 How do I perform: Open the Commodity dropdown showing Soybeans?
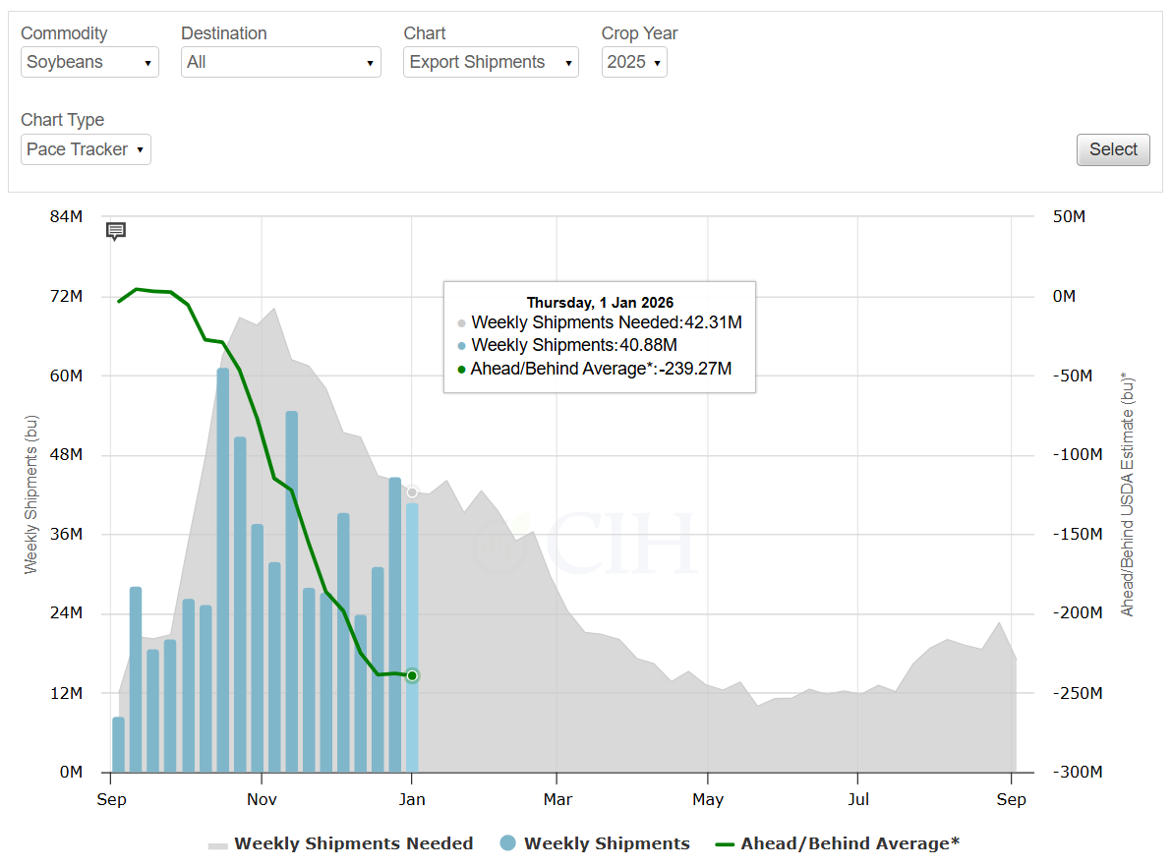[x=89, y=62]
